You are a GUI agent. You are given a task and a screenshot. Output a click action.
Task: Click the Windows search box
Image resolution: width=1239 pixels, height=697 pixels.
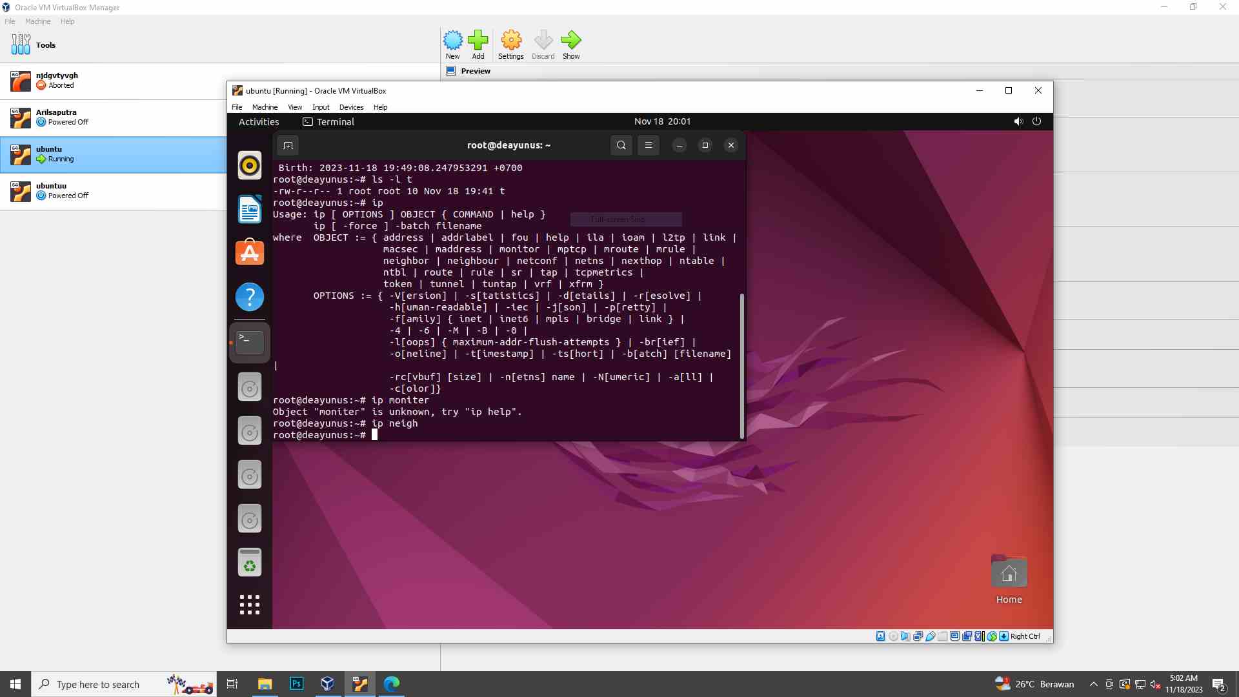[x=124, y=684]
